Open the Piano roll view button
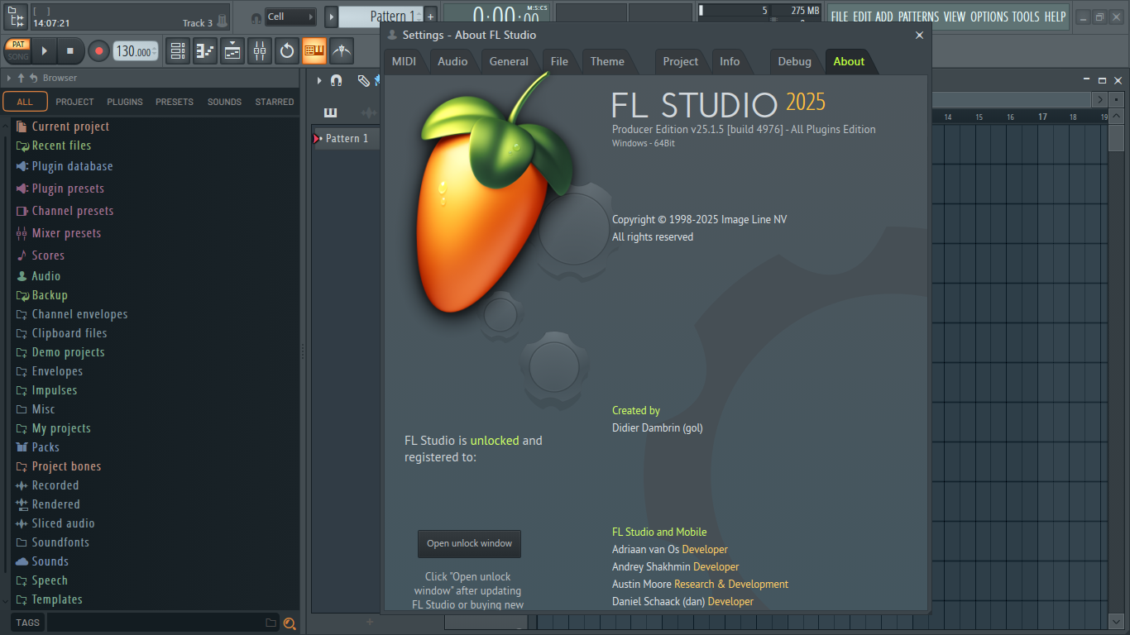This screenshot has height=635, width=1130. coord(205,50)
